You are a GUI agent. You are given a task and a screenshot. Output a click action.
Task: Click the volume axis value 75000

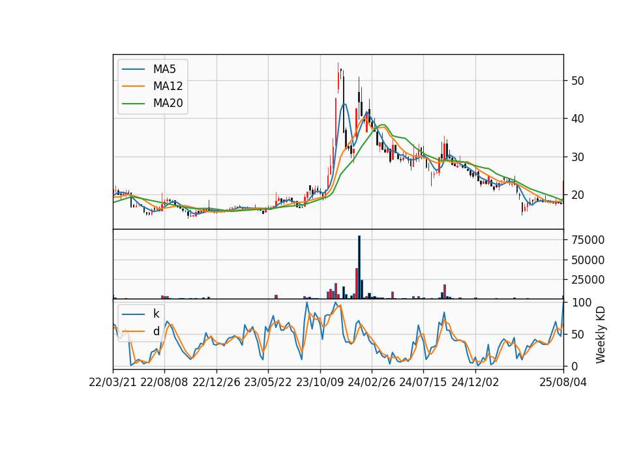(588, 240)
